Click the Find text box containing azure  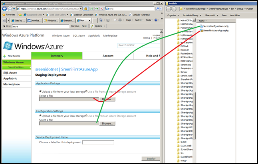click(40, 26)
